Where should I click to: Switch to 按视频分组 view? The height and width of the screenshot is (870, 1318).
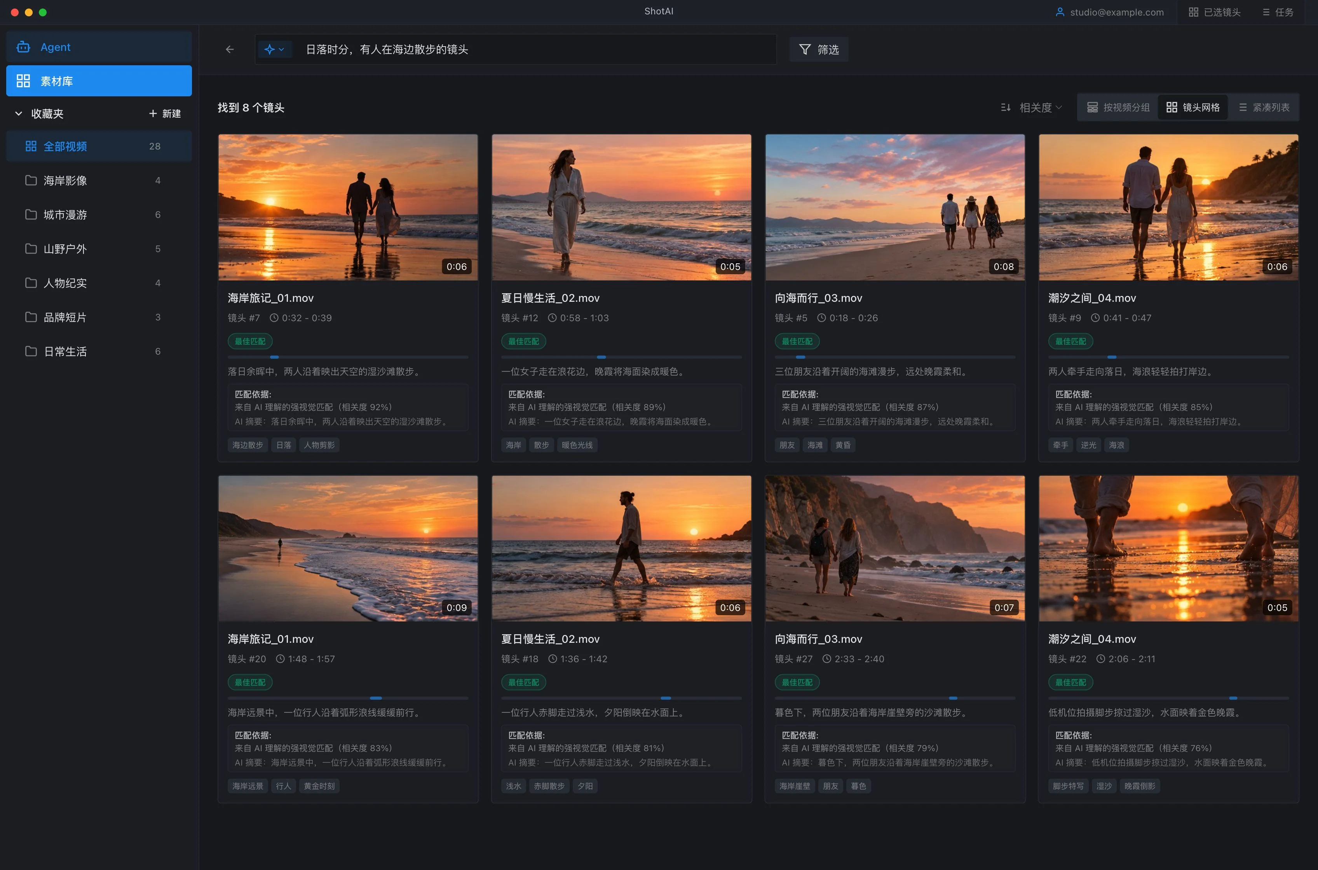1118,108
